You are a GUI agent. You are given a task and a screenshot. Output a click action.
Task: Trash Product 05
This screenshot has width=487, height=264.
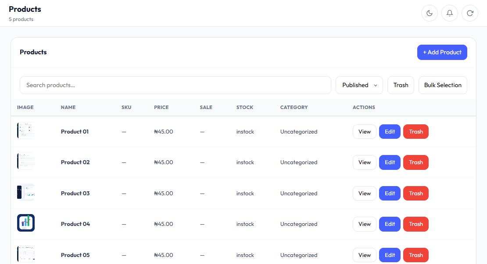(x=416, y=255)
